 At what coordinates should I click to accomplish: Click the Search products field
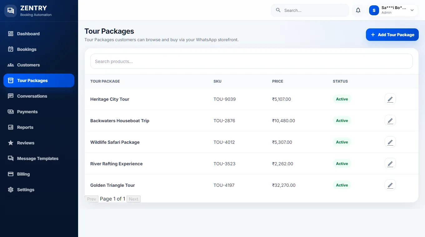coord(252,61)
